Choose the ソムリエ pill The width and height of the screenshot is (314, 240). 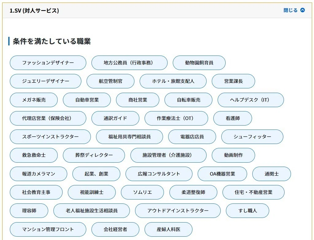142,192
